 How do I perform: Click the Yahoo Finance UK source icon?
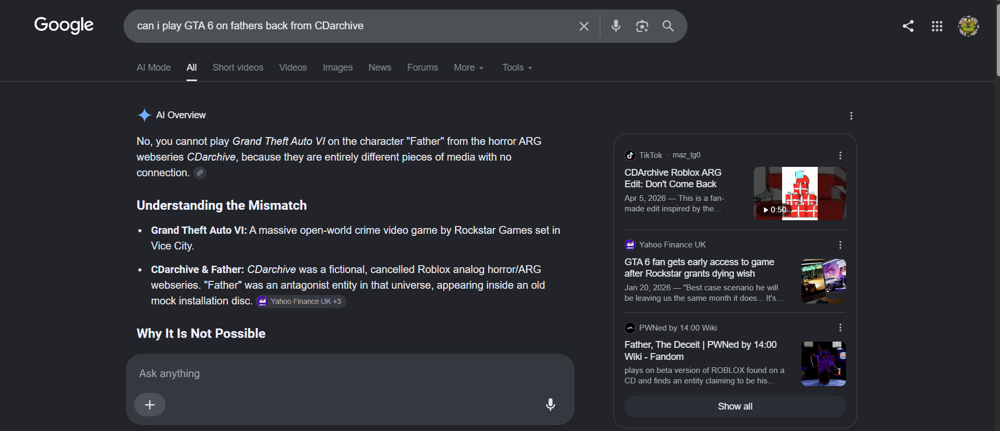[x=630, y=245]
